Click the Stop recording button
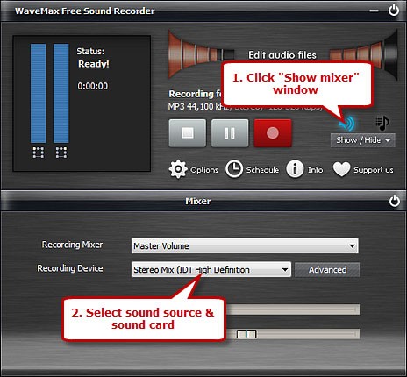This screenshot has width=407, height=377. (188, 133)
